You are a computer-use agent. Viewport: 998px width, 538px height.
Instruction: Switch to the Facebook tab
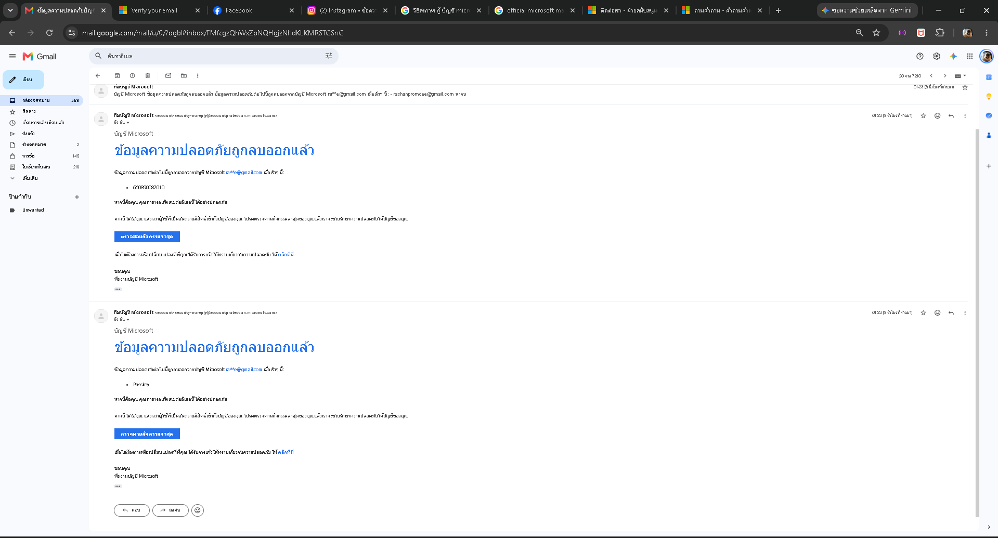tap(254, 10)
